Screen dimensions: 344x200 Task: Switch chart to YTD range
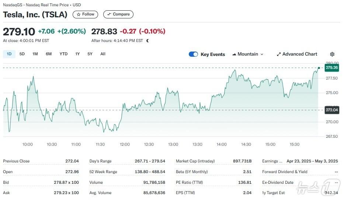[x=63, y=54]
